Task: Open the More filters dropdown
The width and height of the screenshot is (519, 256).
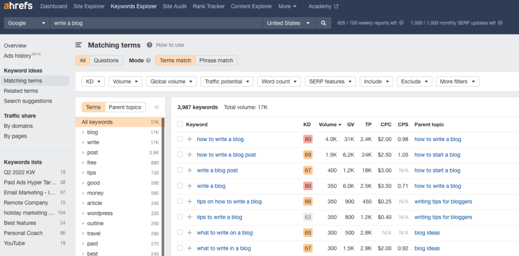Action: coord(458,82)
